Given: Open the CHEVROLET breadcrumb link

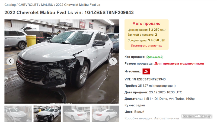Looking at the screenshot, I should pos(28,5).
